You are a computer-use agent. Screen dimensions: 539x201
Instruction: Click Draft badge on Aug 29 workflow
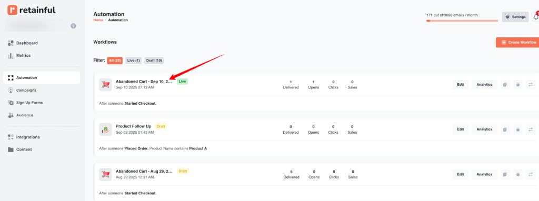click(183, 171)
